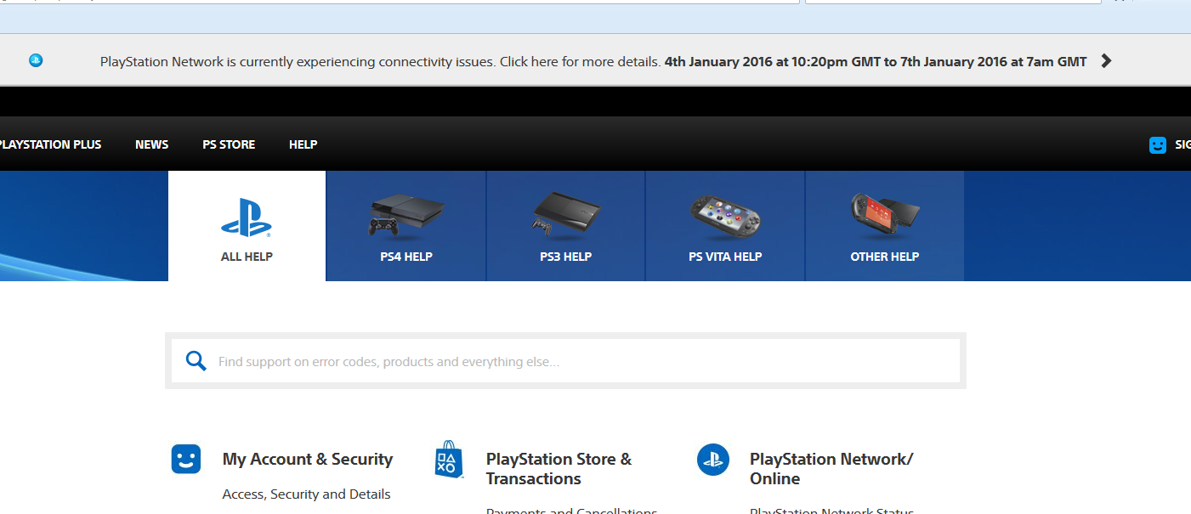Click the PlayStation Store shopping bag icon

click(x=448, y=460)
